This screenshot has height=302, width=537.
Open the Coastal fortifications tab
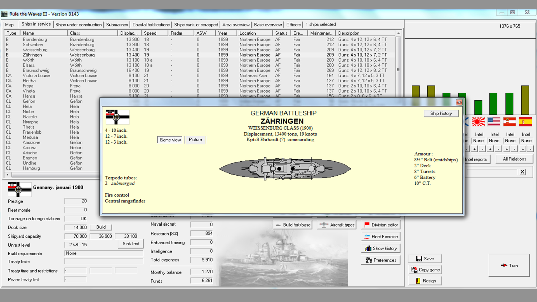click(151, 25)
